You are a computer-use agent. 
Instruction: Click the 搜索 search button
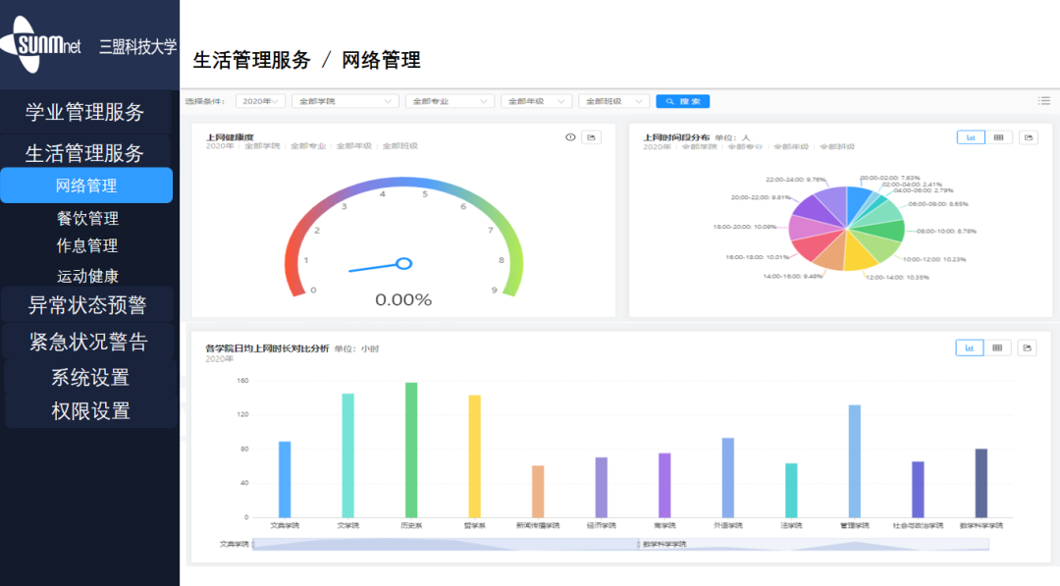(682, 100)
